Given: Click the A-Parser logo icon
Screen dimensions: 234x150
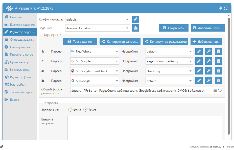Looking at the screenshot, I should coord(9,8).
